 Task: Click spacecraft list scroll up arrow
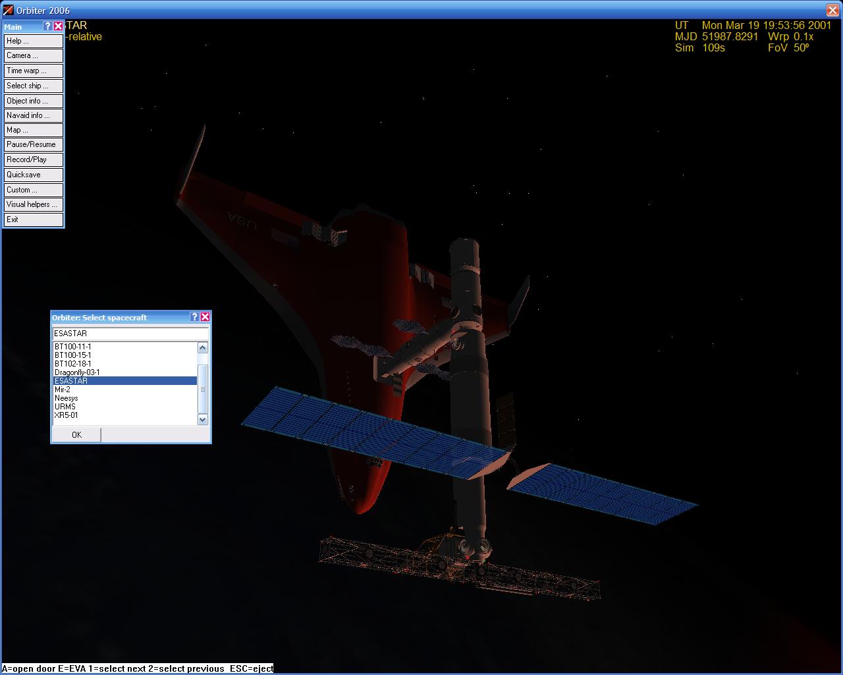[203, 348]
